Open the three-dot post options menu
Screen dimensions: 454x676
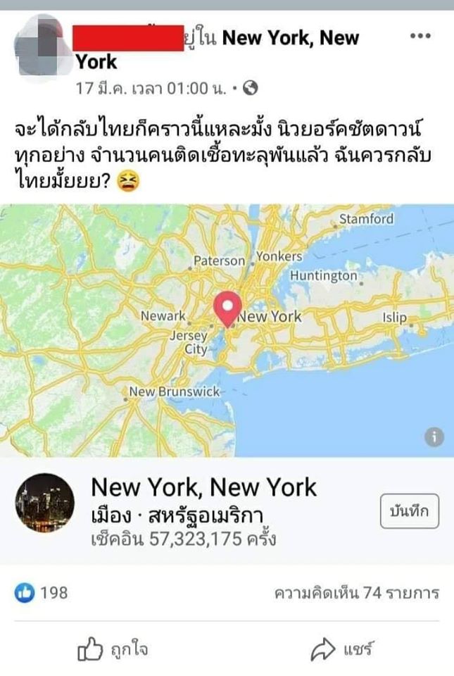point(420,36)
